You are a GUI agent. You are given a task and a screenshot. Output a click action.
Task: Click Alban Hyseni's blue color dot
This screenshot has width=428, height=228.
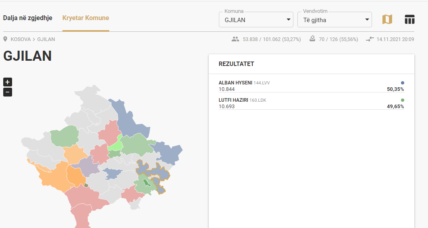pos(402,83)
